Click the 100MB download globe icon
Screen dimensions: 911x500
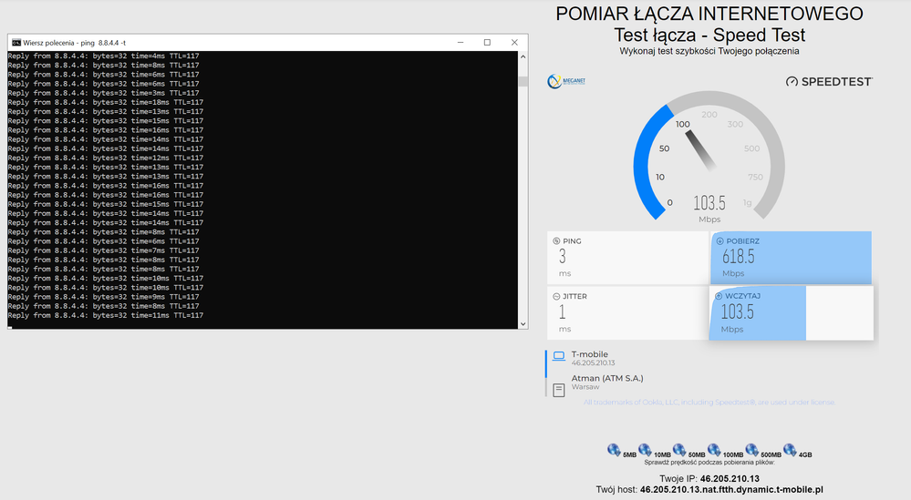714,450
